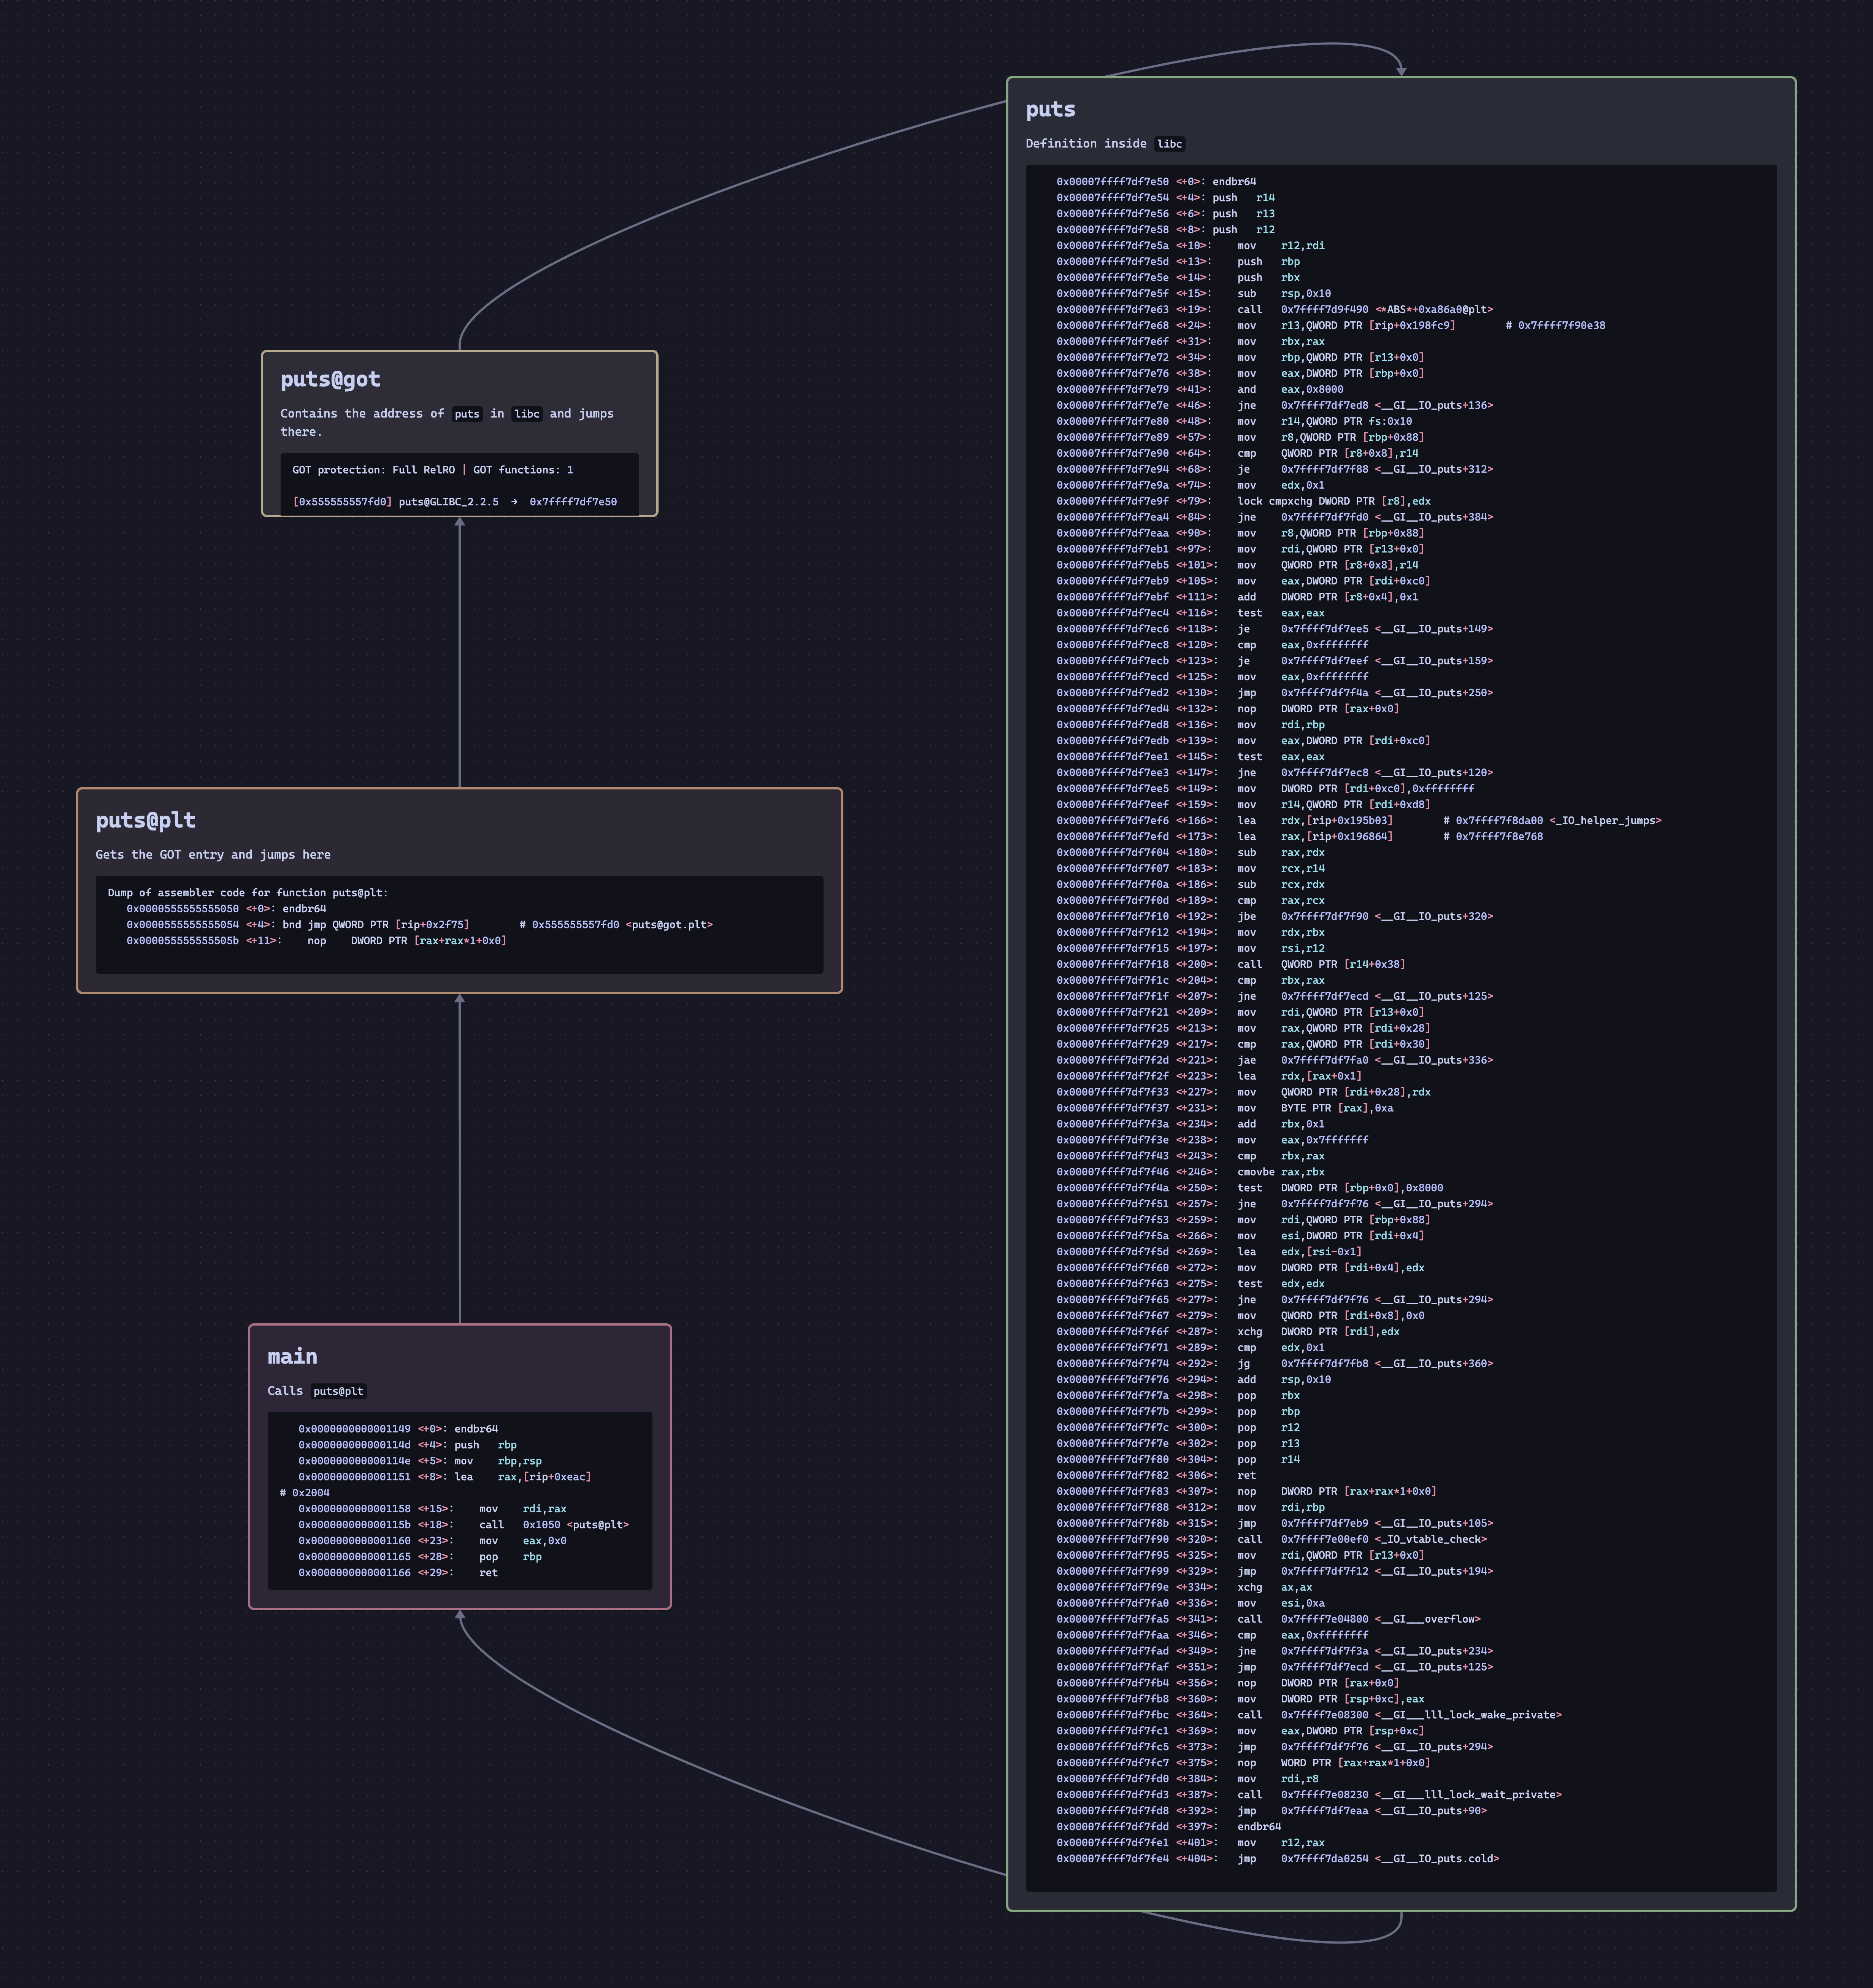This screenshot has height=1988, width=1873.
Task: Click 'jmp <__GI__IO_puts+90>' line
Action: 1362,1811
